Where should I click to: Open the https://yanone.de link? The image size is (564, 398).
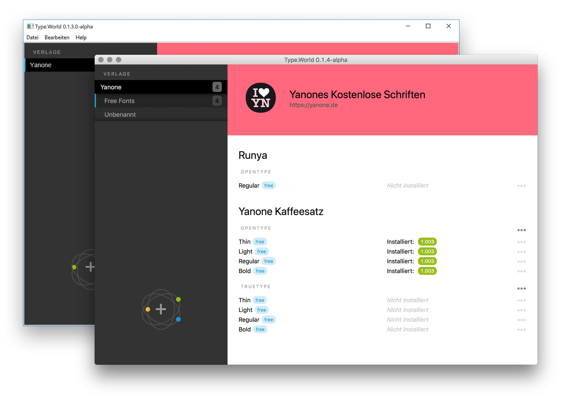(314, 105)
